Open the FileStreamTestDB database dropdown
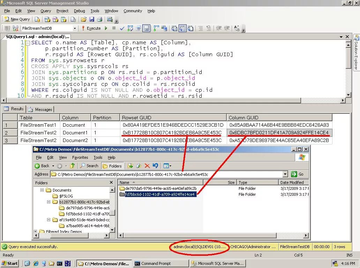The image size is (360, 268). (x=75, y=28)
